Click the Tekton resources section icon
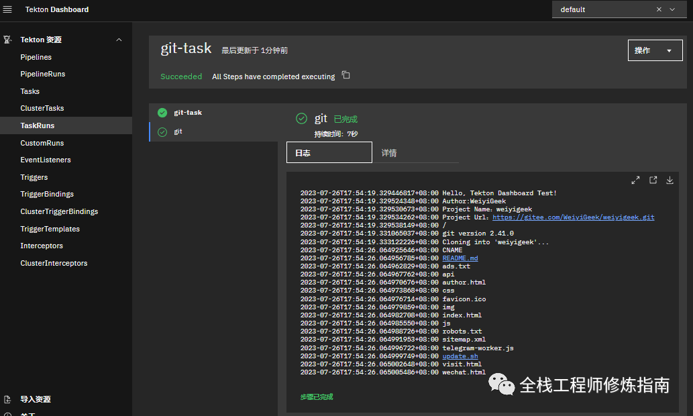The height and width of the screenshot is (416, 693). (7, 40)
